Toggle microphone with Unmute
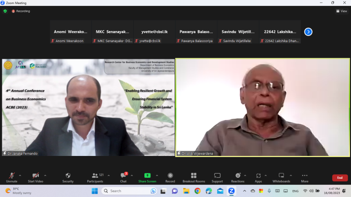 (11, 176)
